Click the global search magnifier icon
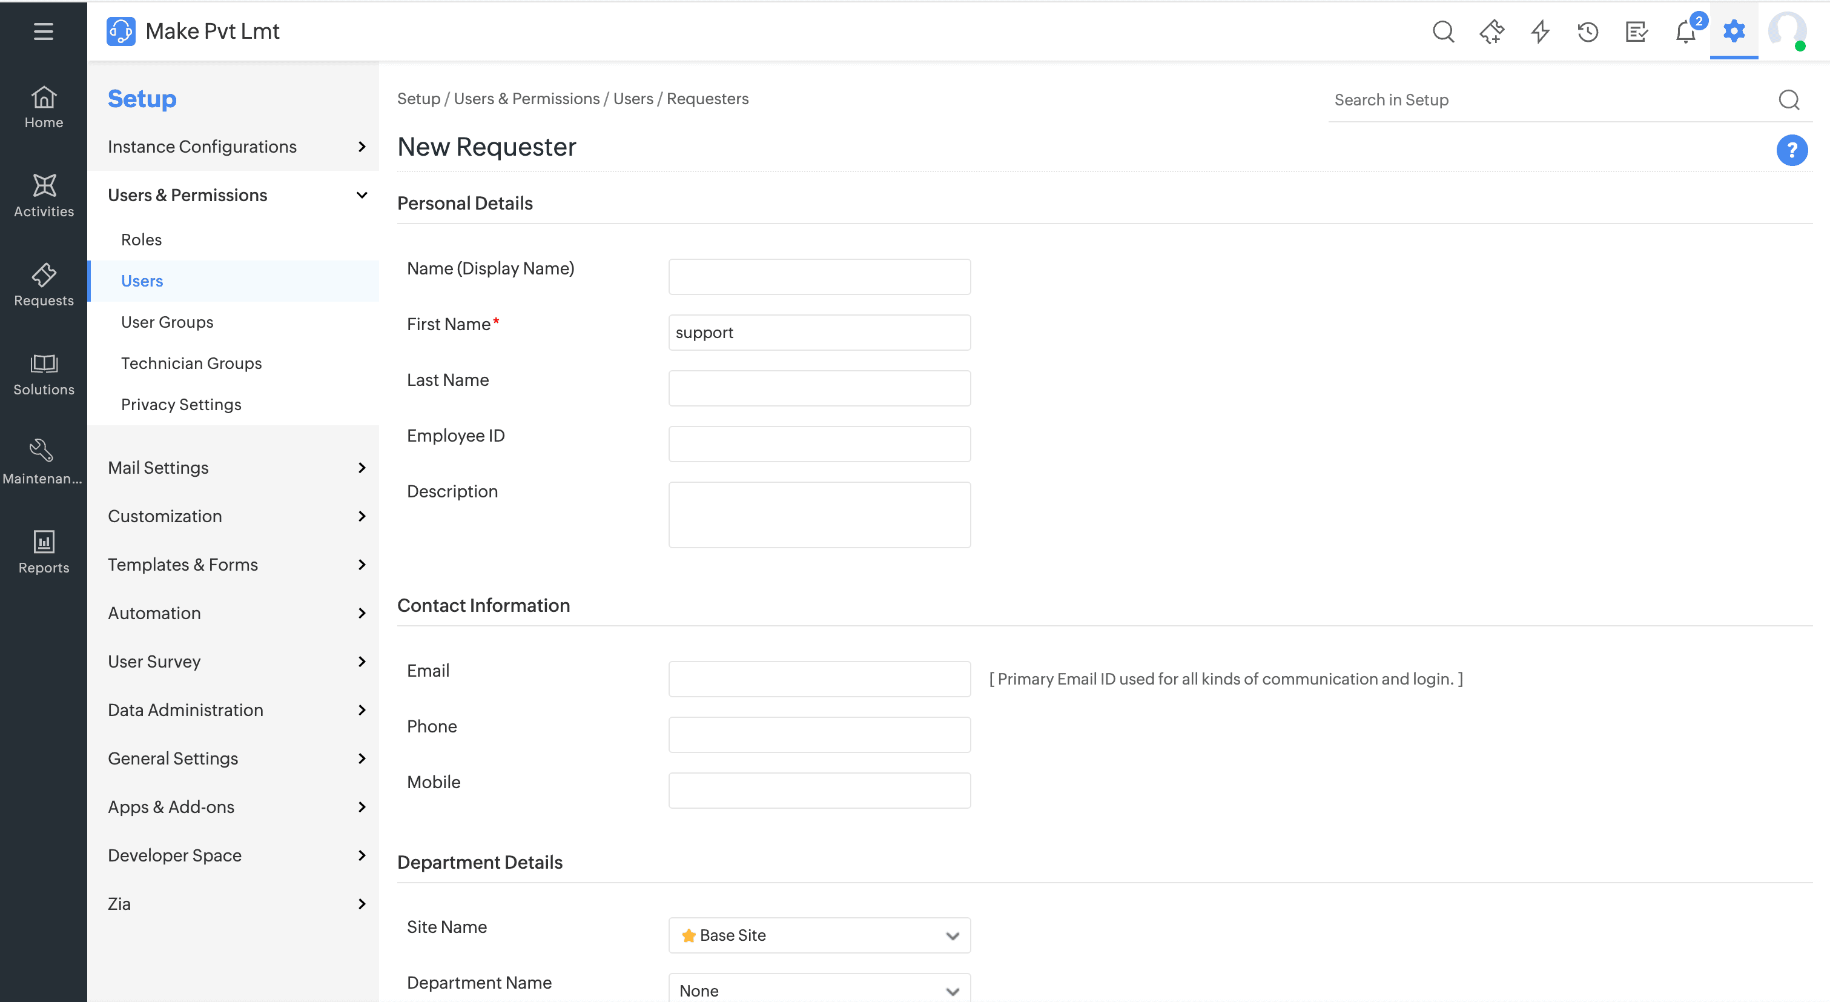1830x1002 pixels. [1443, 32]
